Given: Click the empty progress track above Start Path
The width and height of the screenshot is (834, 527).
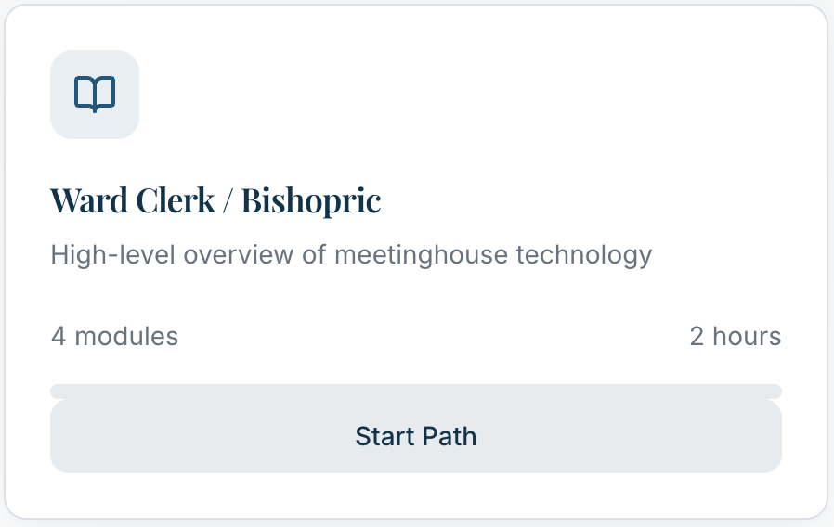Looking at the screenshot, I should point(415,391).
